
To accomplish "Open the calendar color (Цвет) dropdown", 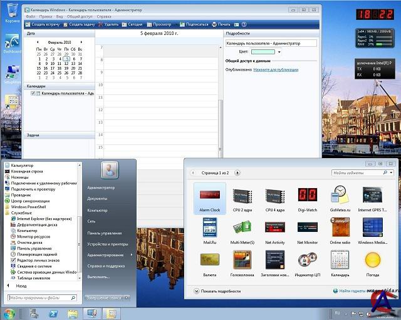I will tap(279, 52).
